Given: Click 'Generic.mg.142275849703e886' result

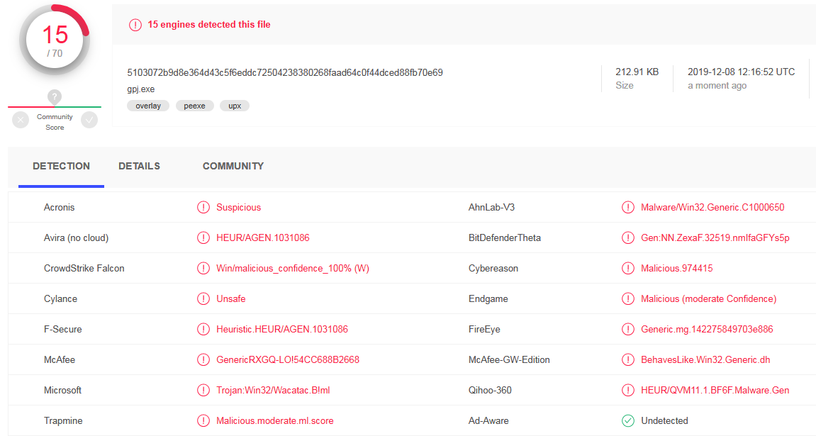Looking at the screenshot, I should pos(708,330).
